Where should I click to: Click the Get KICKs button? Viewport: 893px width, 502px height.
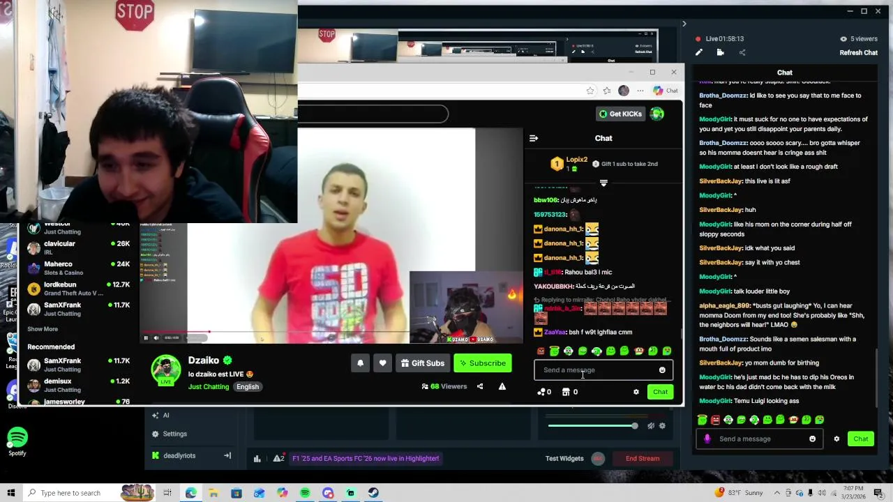(x=620, y=114)
